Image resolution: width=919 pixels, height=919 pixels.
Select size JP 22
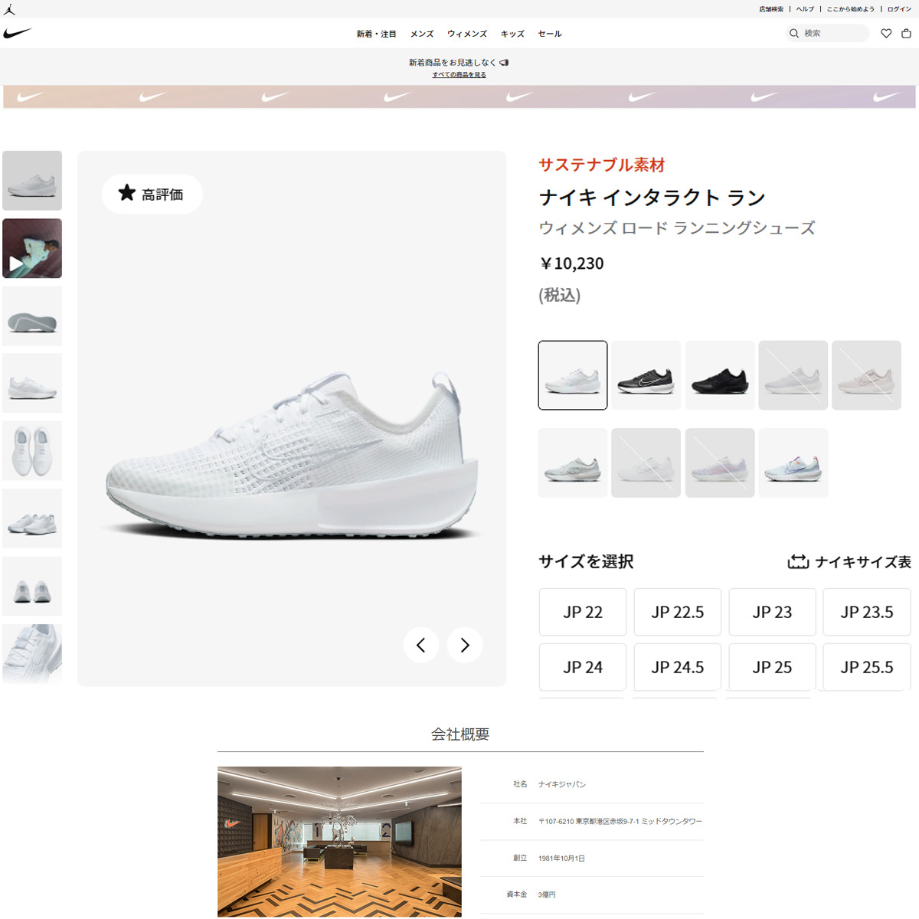click(x=583, y=612)
